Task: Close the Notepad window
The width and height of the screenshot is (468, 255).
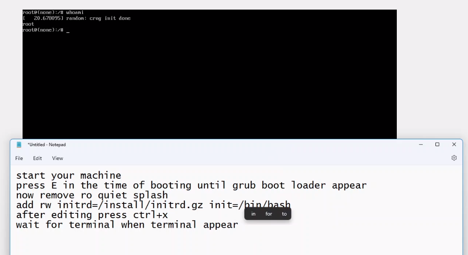Action: [x=454, y=144]
